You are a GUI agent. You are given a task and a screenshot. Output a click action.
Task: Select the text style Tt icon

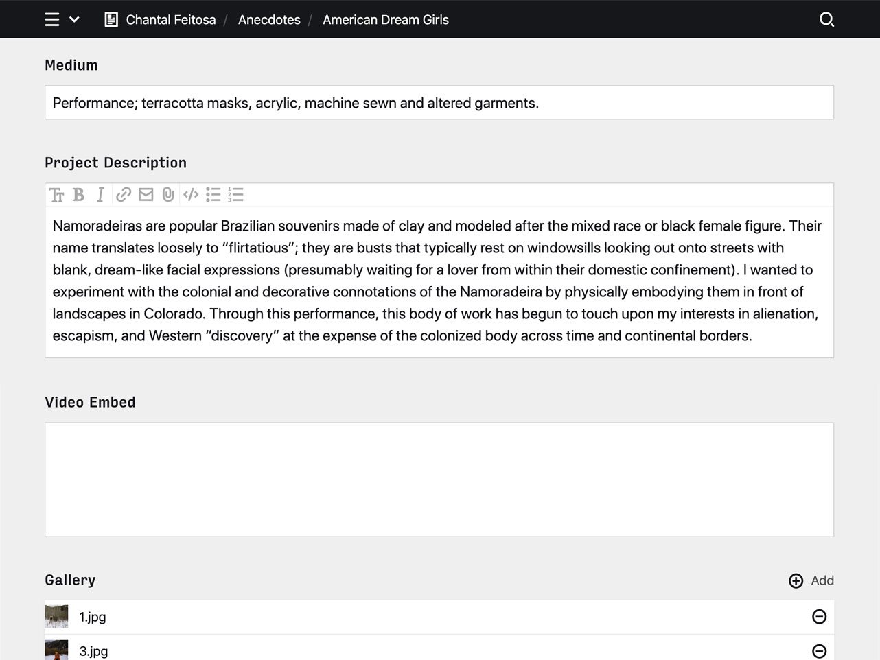57,195
